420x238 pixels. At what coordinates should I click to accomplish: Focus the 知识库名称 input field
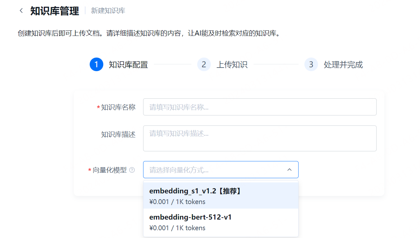[x=259, y=107]
